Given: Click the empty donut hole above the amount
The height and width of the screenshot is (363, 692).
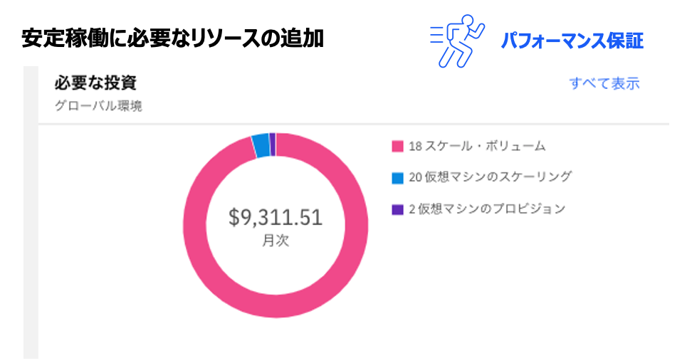Looking at the screenshot, I should (x=276, y=181).
